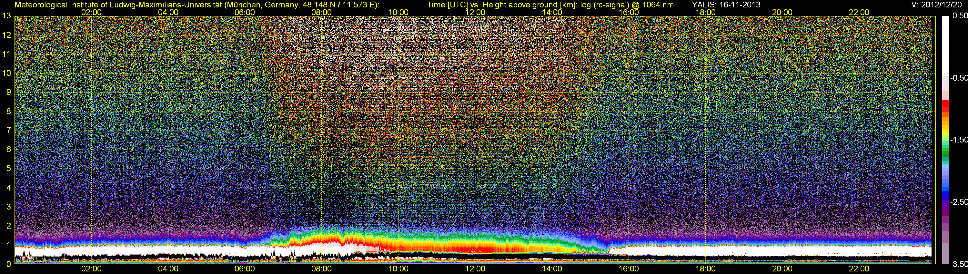Image resolution: width=968 pixels, height=274 pixels.
Task: Click the '08:00' tick on the bottom time axis
Action: (322, 269)
